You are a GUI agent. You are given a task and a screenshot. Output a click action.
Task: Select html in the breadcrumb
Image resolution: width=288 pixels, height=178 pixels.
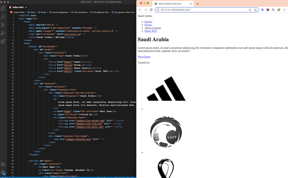pos(33,12)
